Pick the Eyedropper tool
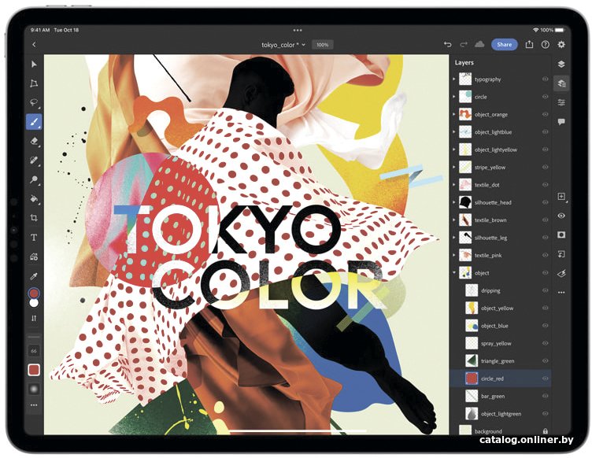This screenshot has height=458, width=592. tap(34, 276)
